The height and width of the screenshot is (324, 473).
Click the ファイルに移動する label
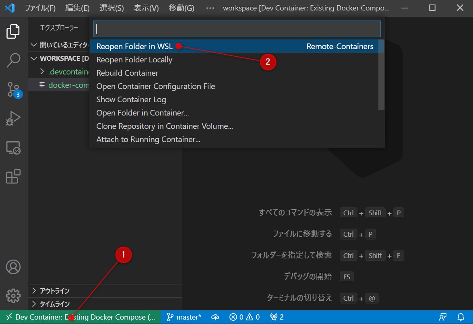[302, 234]
